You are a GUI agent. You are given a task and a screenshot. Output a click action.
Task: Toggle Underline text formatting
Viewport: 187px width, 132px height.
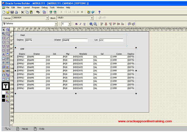coord(84,24)
